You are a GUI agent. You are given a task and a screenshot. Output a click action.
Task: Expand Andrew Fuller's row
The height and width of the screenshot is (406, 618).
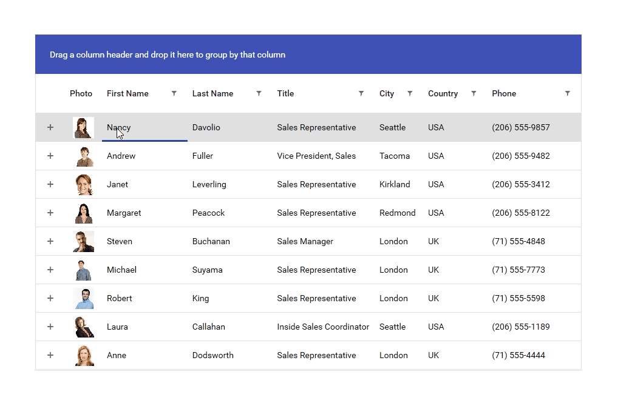50,156
